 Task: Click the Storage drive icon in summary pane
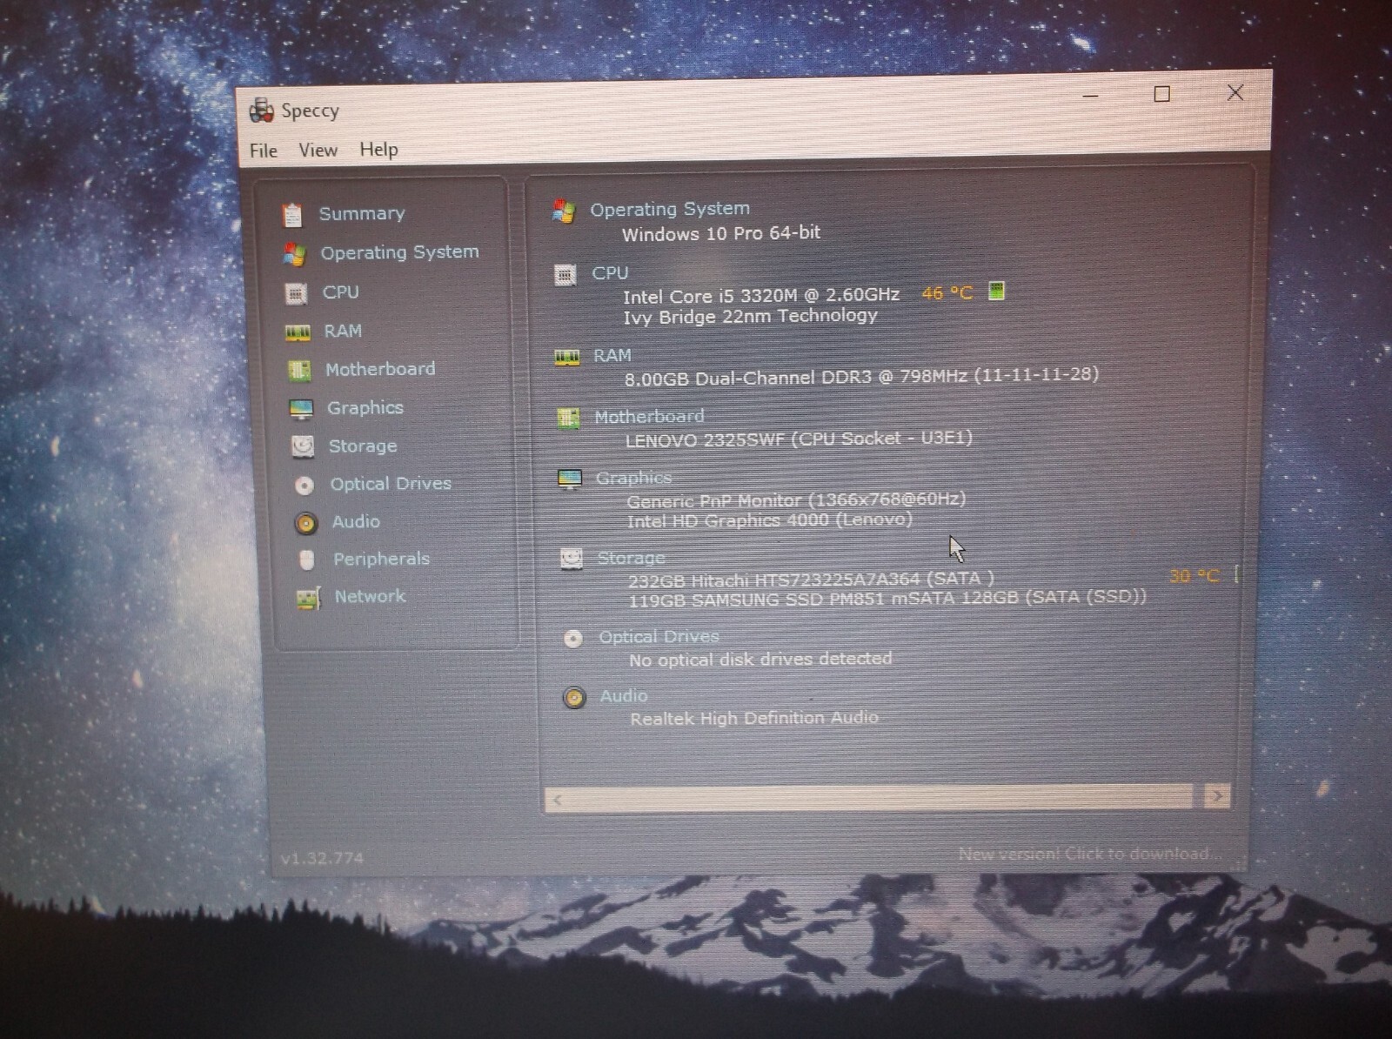572,559
